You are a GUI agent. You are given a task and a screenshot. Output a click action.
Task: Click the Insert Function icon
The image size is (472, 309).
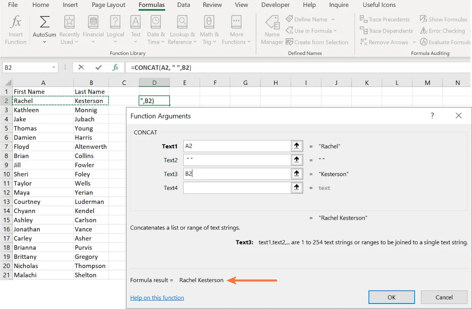[15, 28]
